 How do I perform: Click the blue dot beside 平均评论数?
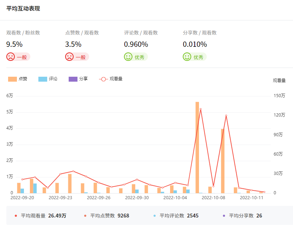(154, 216)
